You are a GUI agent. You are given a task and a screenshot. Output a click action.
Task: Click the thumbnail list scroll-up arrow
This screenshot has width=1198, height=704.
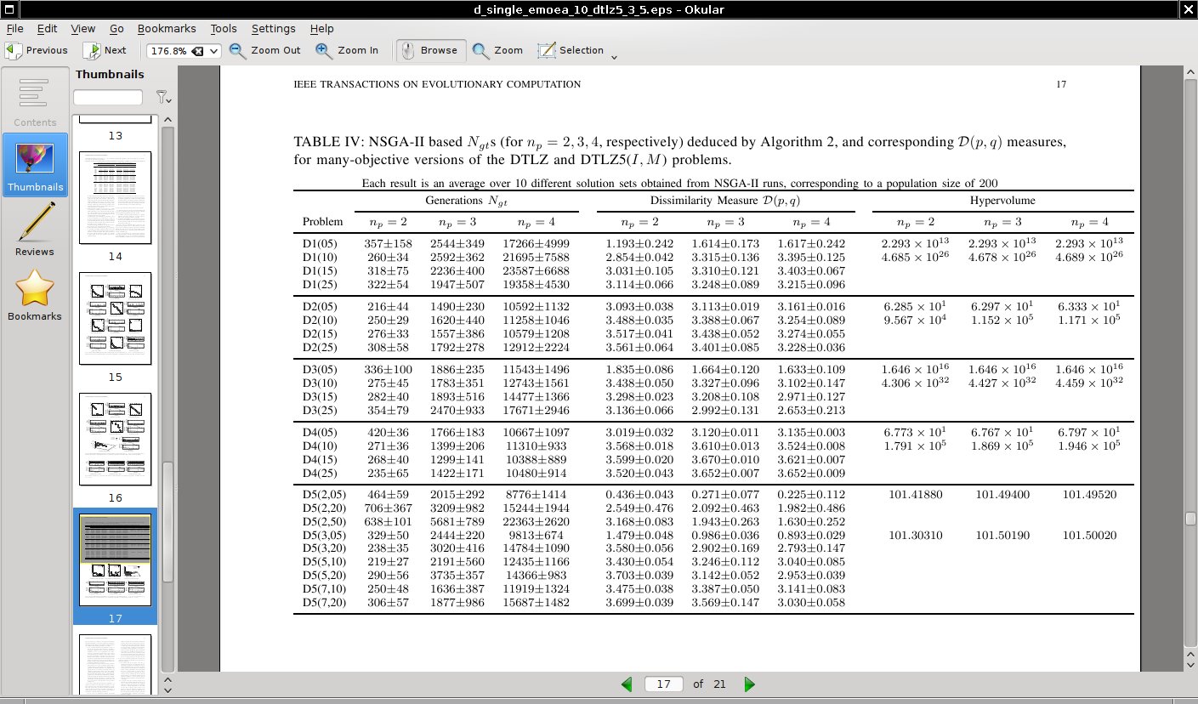click(x=167, y=120)
